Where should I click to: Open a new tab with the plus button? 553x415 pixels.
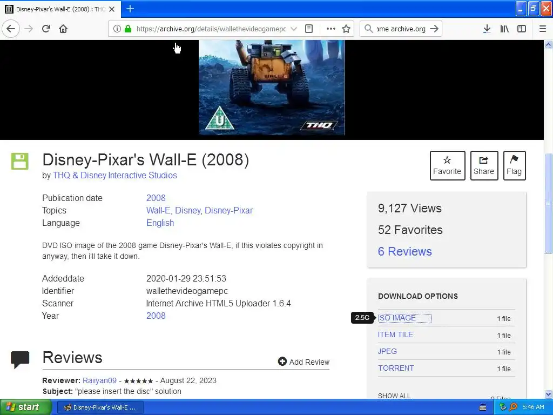coord(130,9)
